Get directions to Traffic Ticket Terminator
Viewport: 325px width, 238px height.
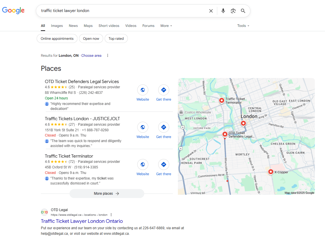click(164, 165)
